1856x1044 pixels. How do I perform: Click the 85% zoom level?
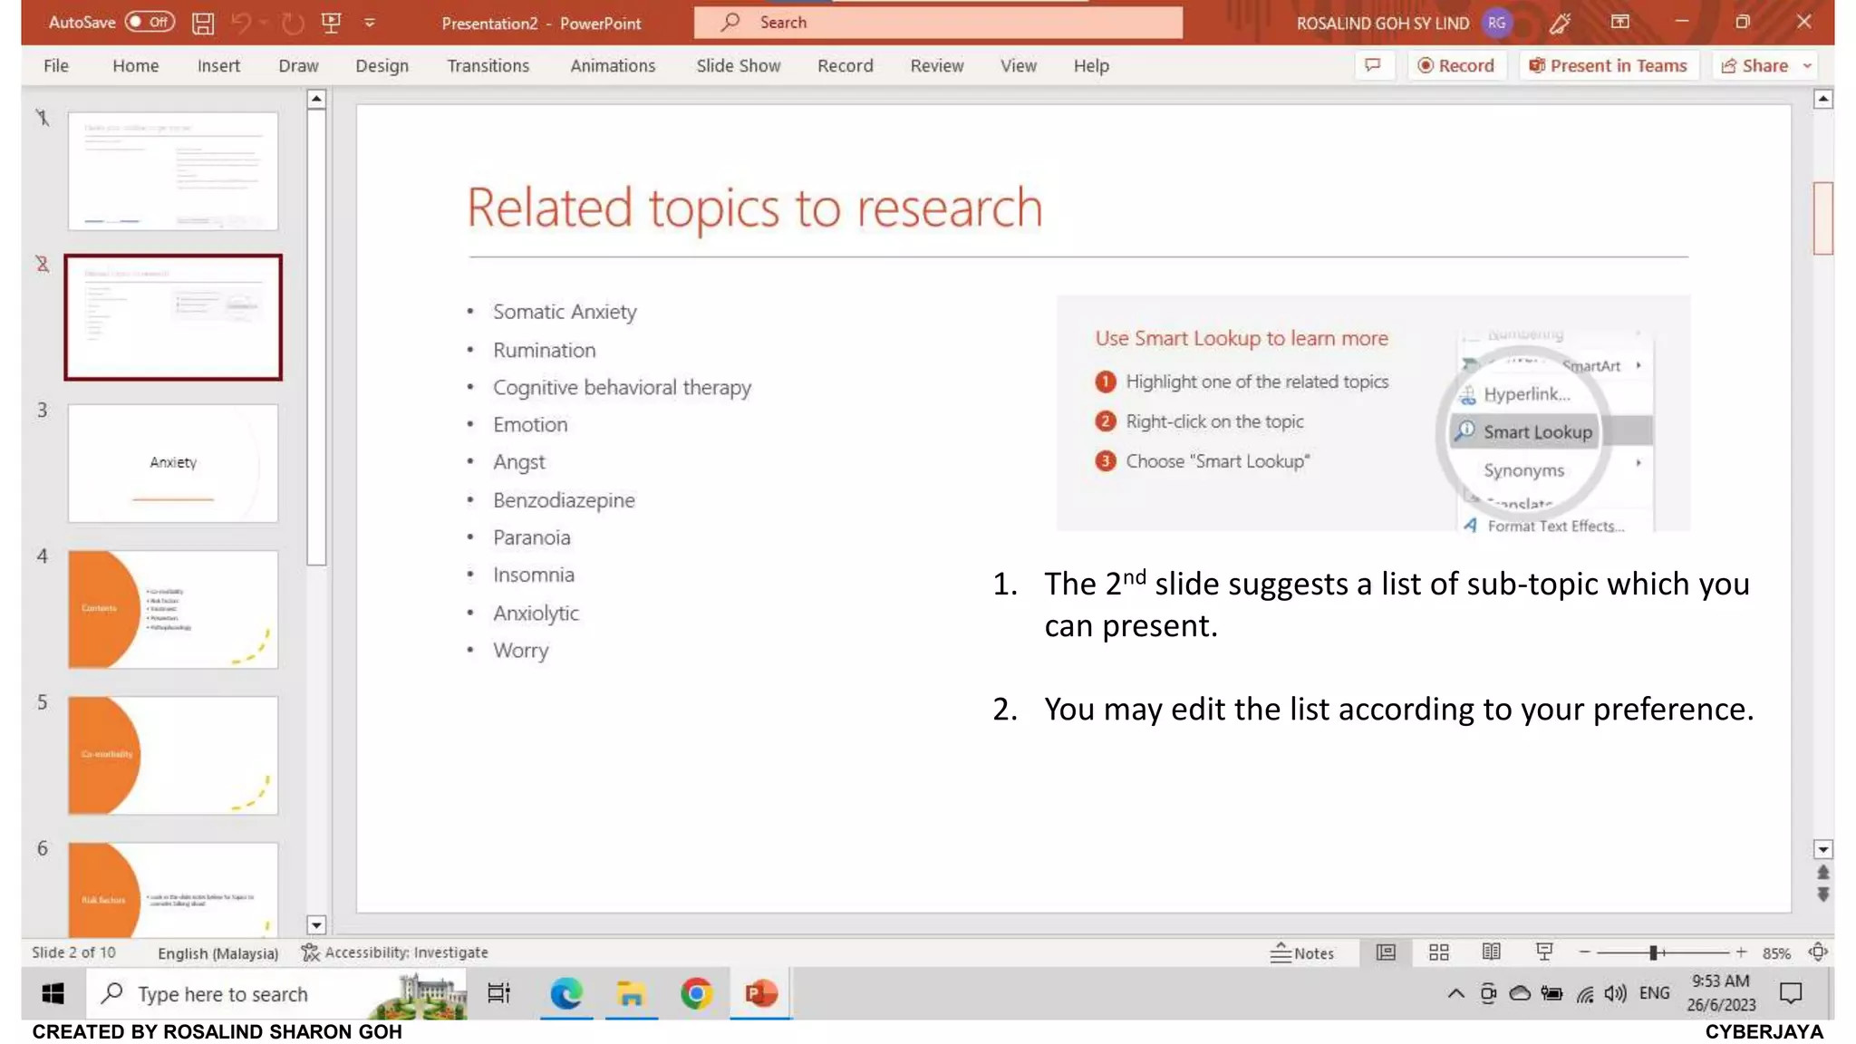[1776, 953]
